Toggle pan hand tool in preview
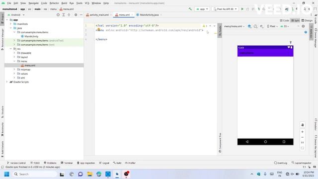318x179 pixels. 303,125
